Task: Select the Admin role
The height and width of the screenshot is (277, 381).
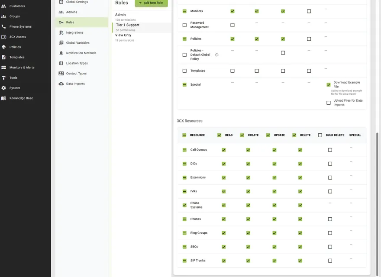Action: pos(142,17)
